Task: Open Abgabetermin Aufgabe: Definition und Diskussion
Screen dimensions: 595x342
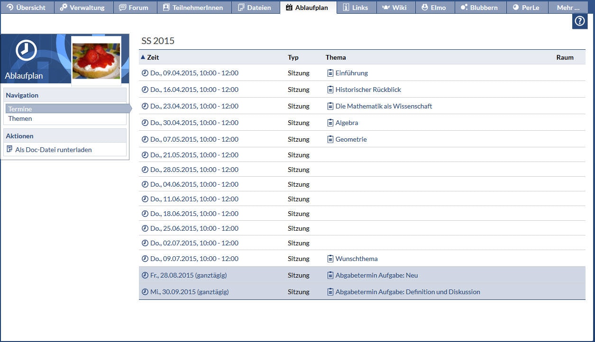Action: pos(407,292)
